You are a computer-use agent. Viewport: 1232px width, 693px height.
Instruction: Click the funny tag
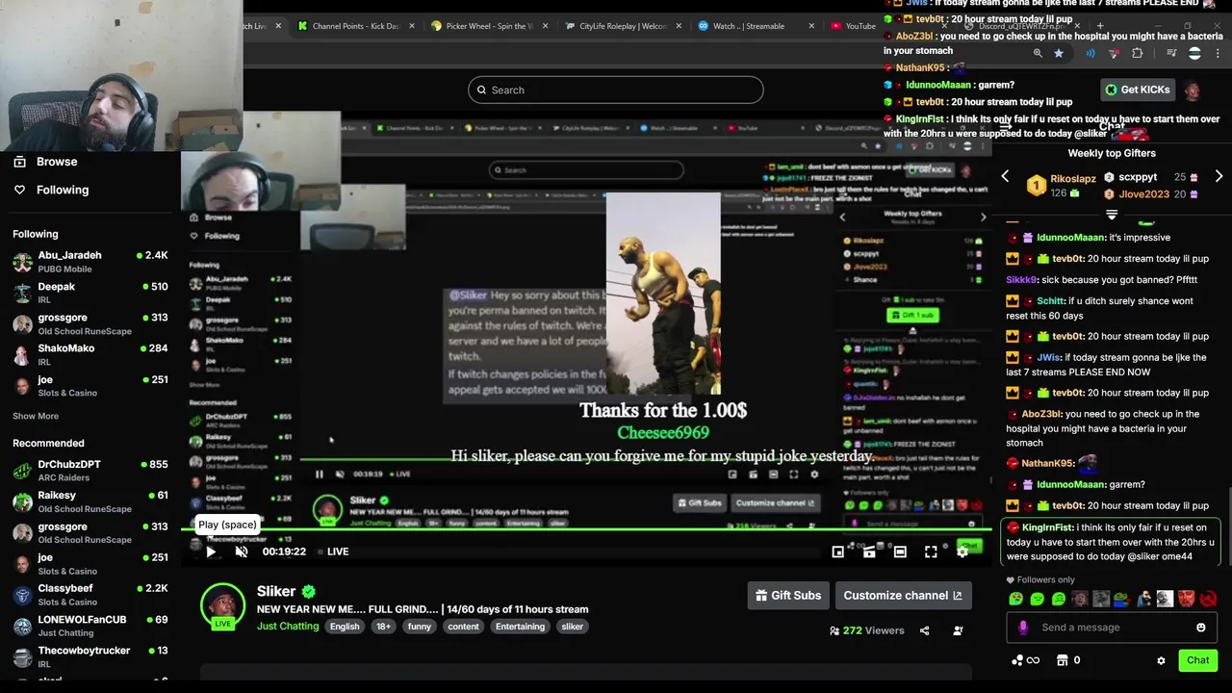420,627
